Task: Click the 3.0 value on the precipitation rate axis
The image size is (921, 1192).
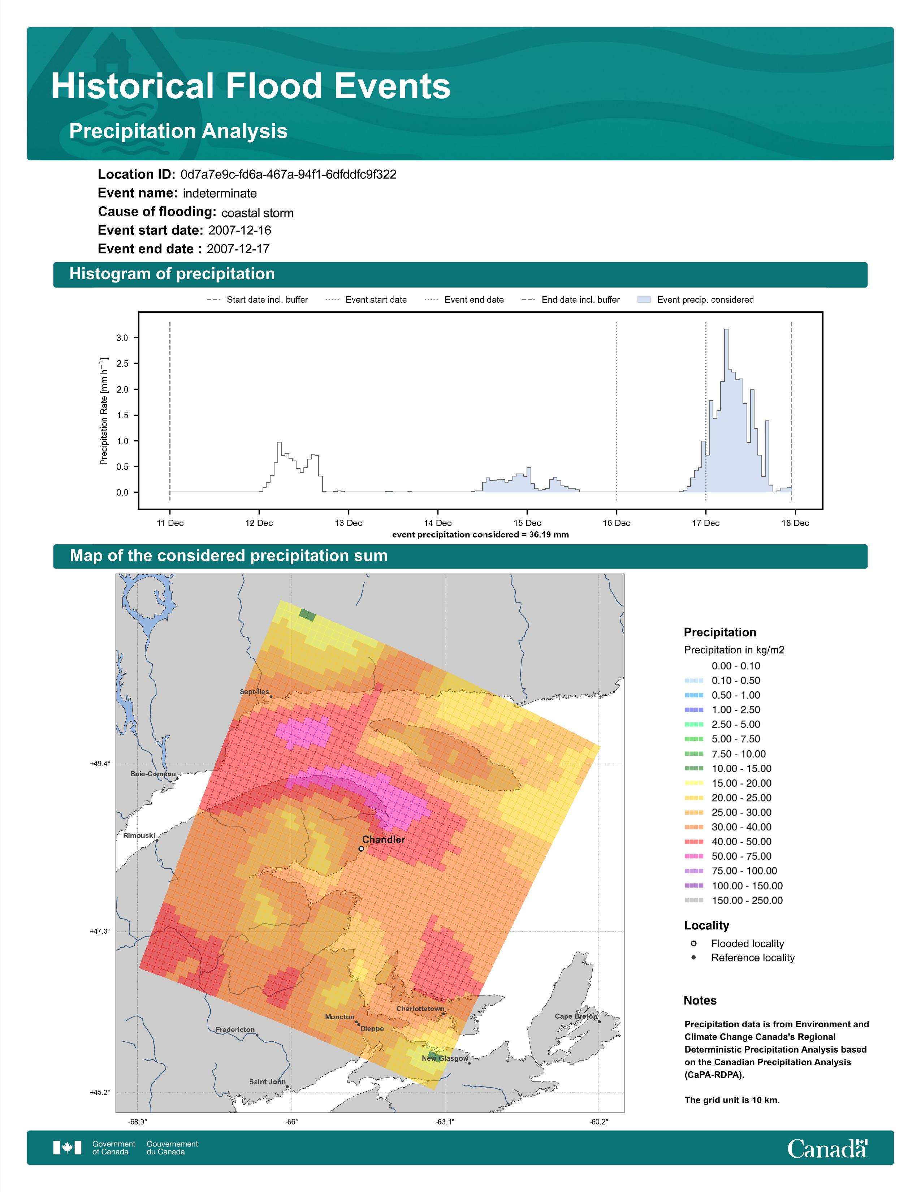Action: [x=122, y=338]
